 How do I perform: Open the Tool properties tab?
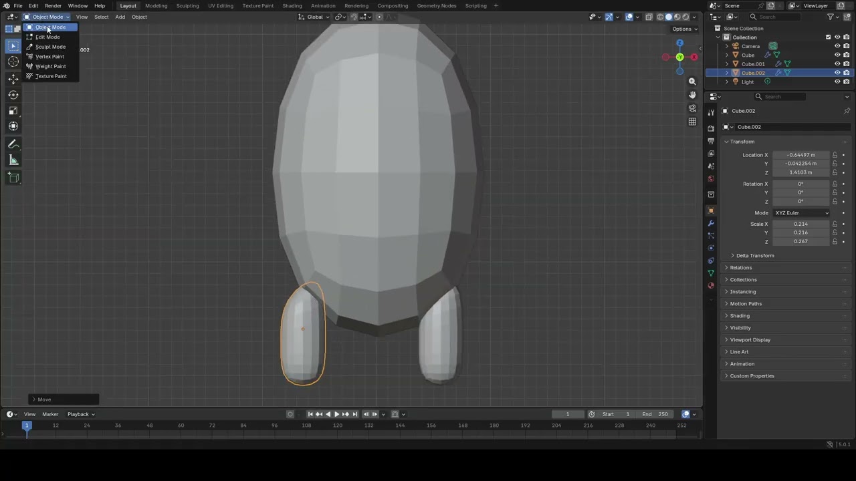click(711, 112)
